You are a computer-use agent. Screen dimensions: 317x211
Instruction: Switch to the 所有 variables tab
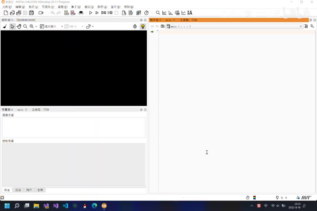(x=7, y=190)
